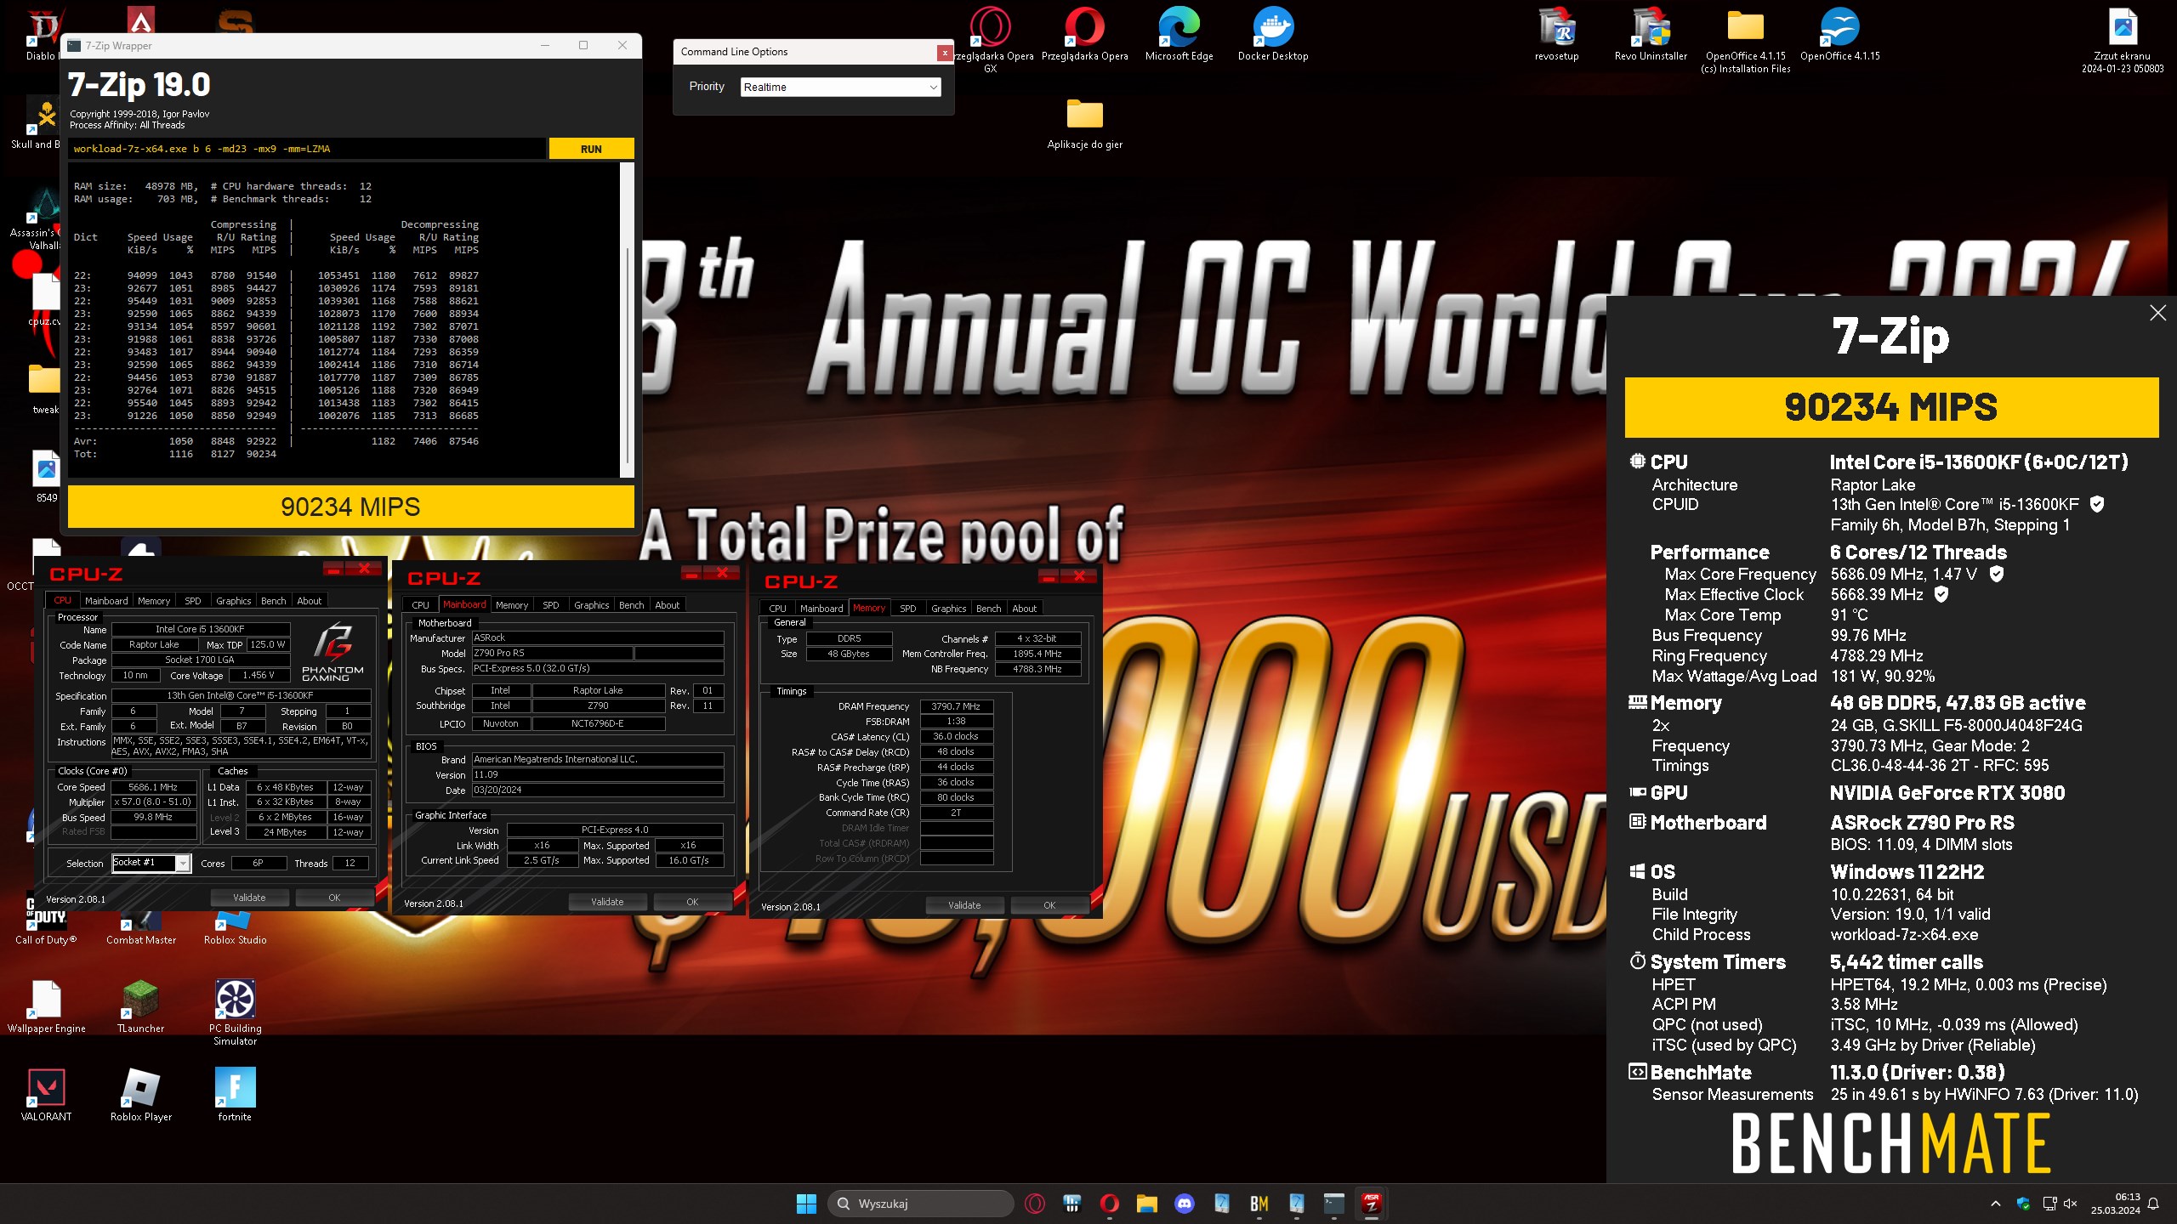
Task: Launch Call of Duty from the desktop
Action: tap(46, 920)
